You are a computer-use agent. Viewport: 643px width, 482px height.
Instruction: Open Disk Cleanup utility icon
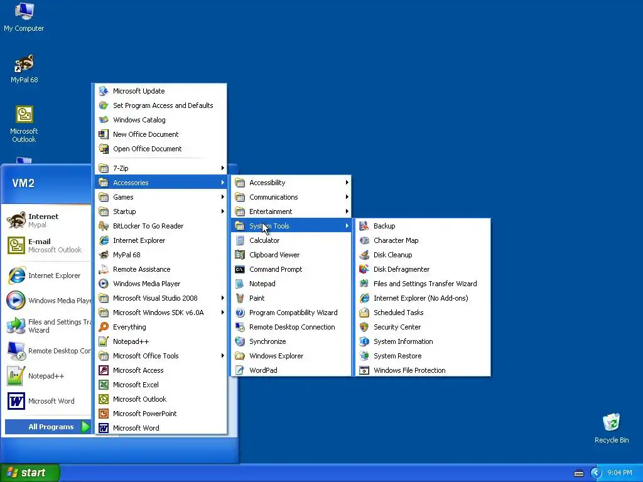(x=364, y=255)
